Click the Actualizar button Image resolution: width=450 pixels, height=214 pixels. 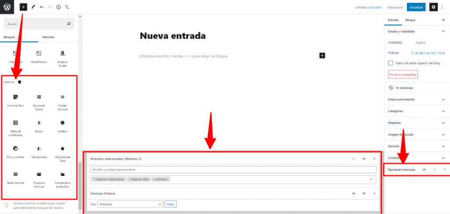(416, 7)
